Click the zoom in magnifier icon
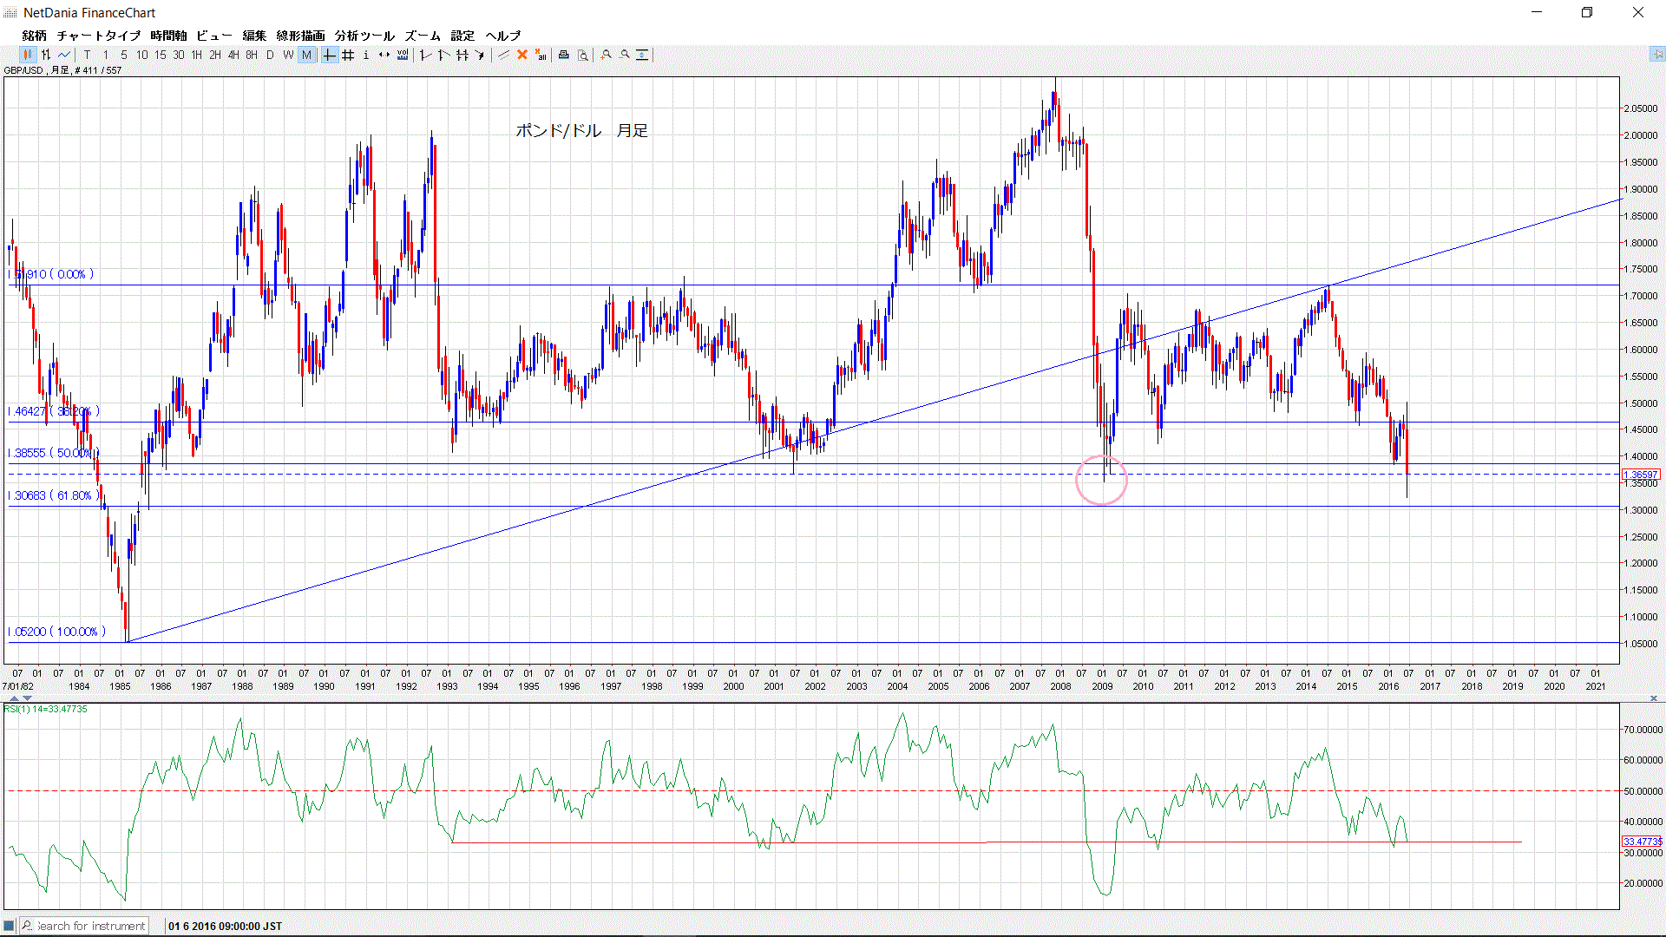This screenshot has height=937, width=1666. pyautogui.click(x=606, y=55)
